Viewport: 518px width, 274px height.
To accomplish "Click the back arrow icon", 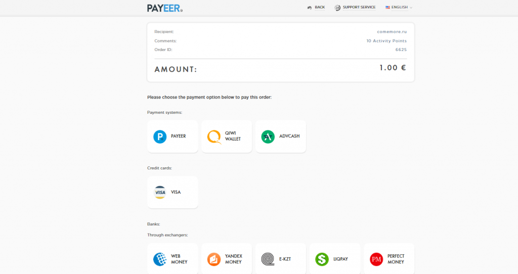I will click(310, 8).
